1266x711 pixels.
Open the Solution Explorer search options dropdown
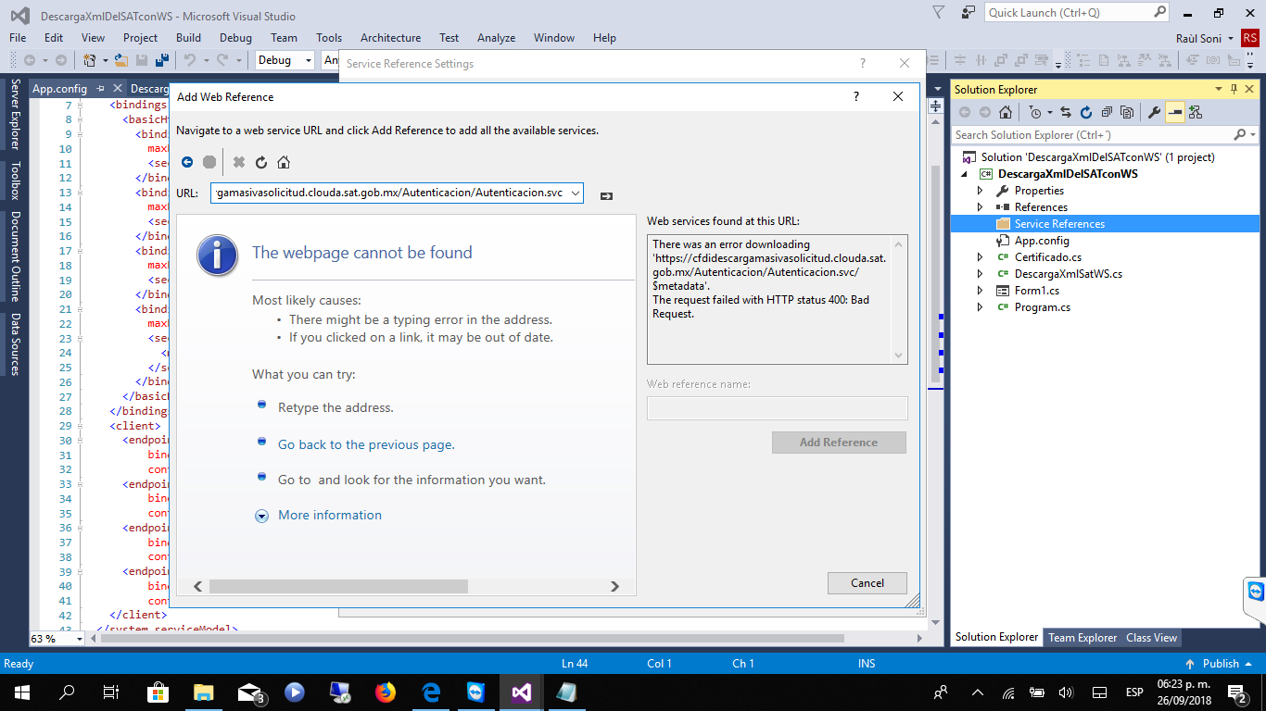tap(1251, 135)
